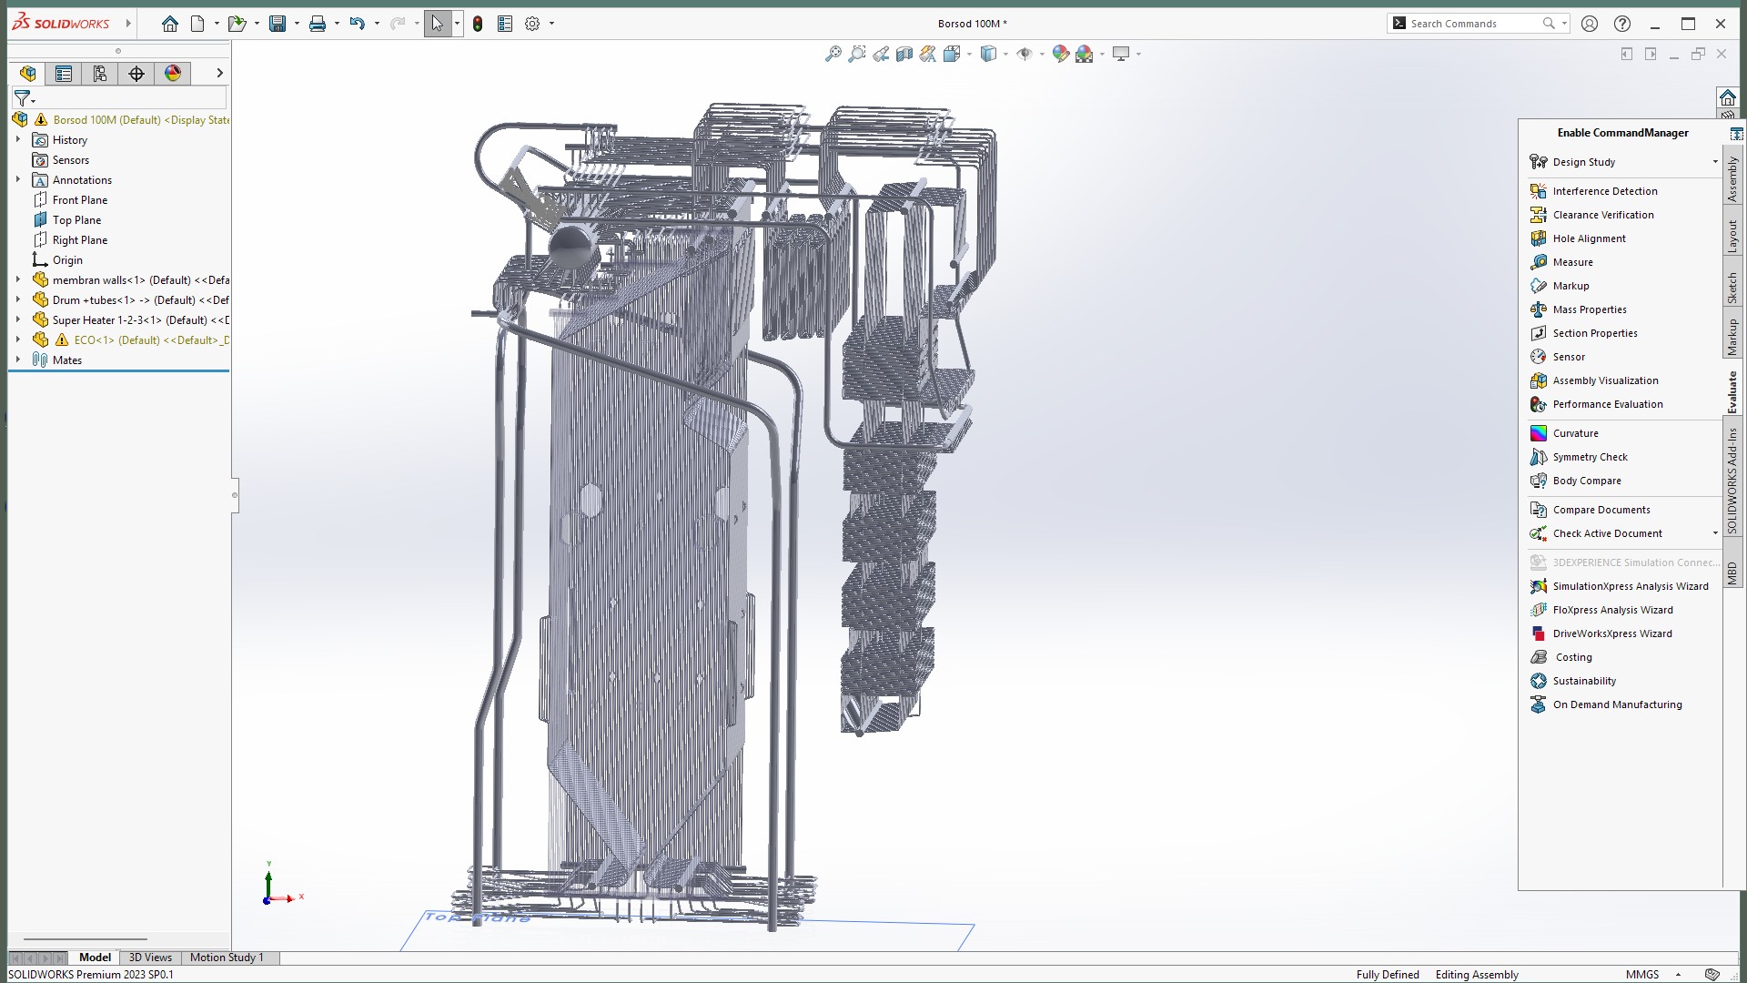Image resolution: width=1747 pixels, height=983 pixels.
Task: Open Mass Properties
Action: [x=1589, y=309]
